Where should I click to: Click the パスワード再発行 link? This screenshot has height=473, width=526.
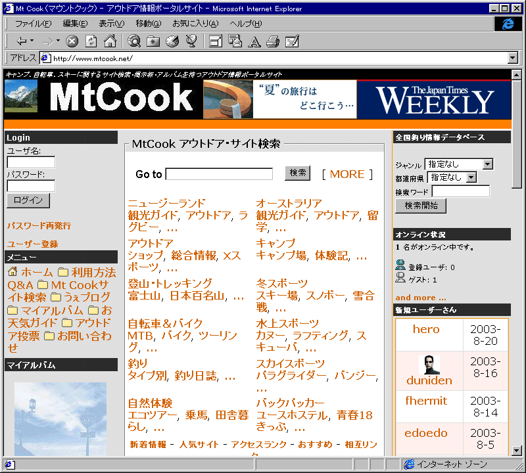39,225
